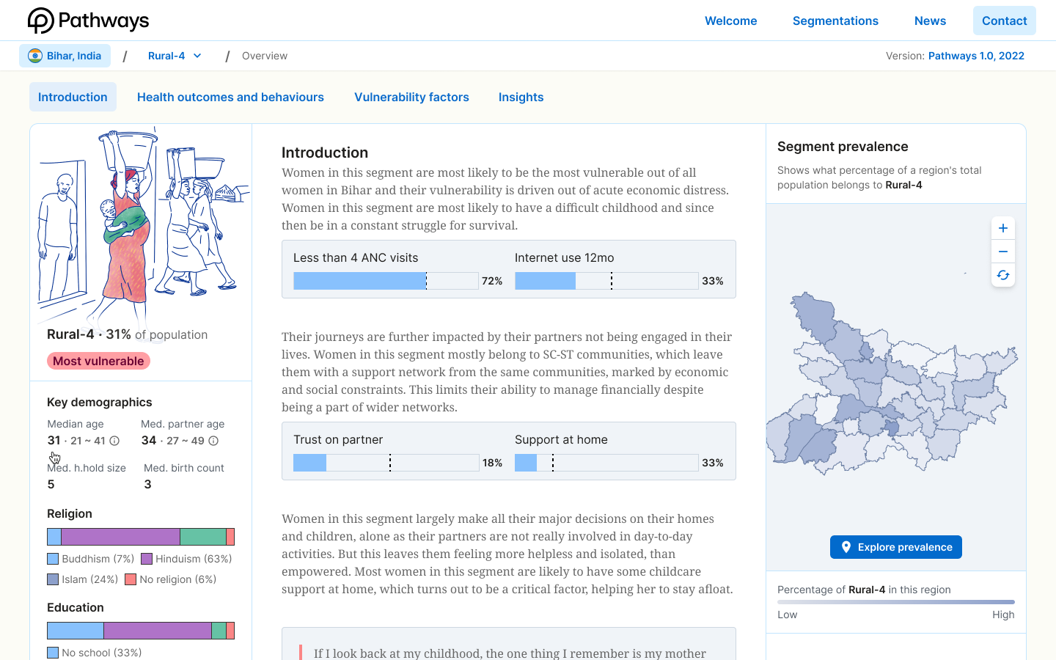Click the location pin icon on Explore prevalence
This screenshot has width=1056, height=660.
(847, 546)
